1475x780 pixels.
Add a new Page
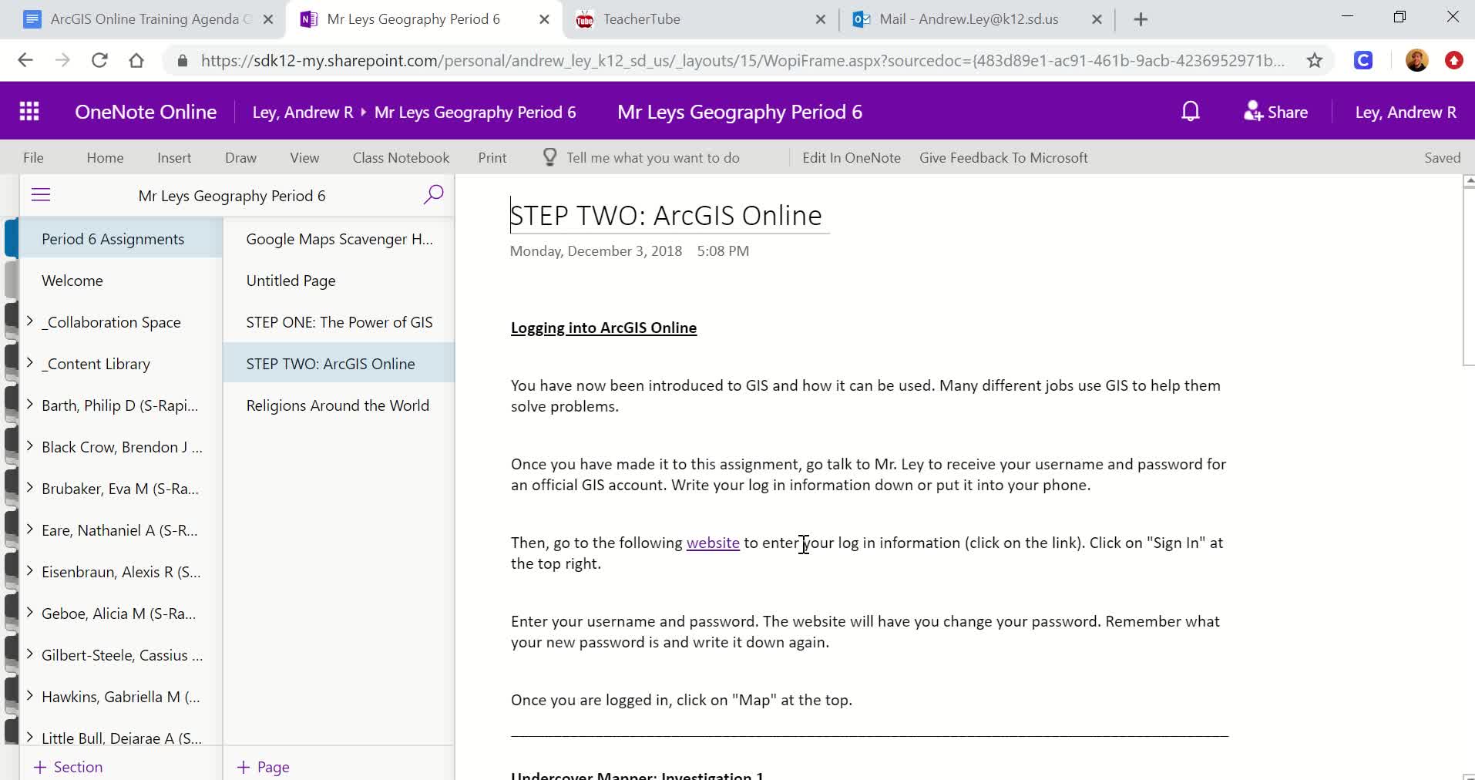(264, 767)
